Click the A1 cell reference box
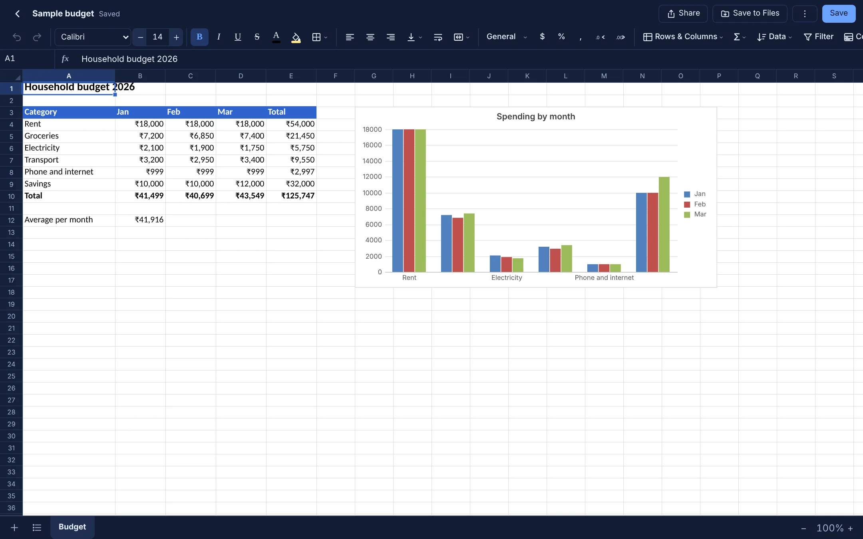The height and width of the screenshot is (539, 863). pos(27,59)
